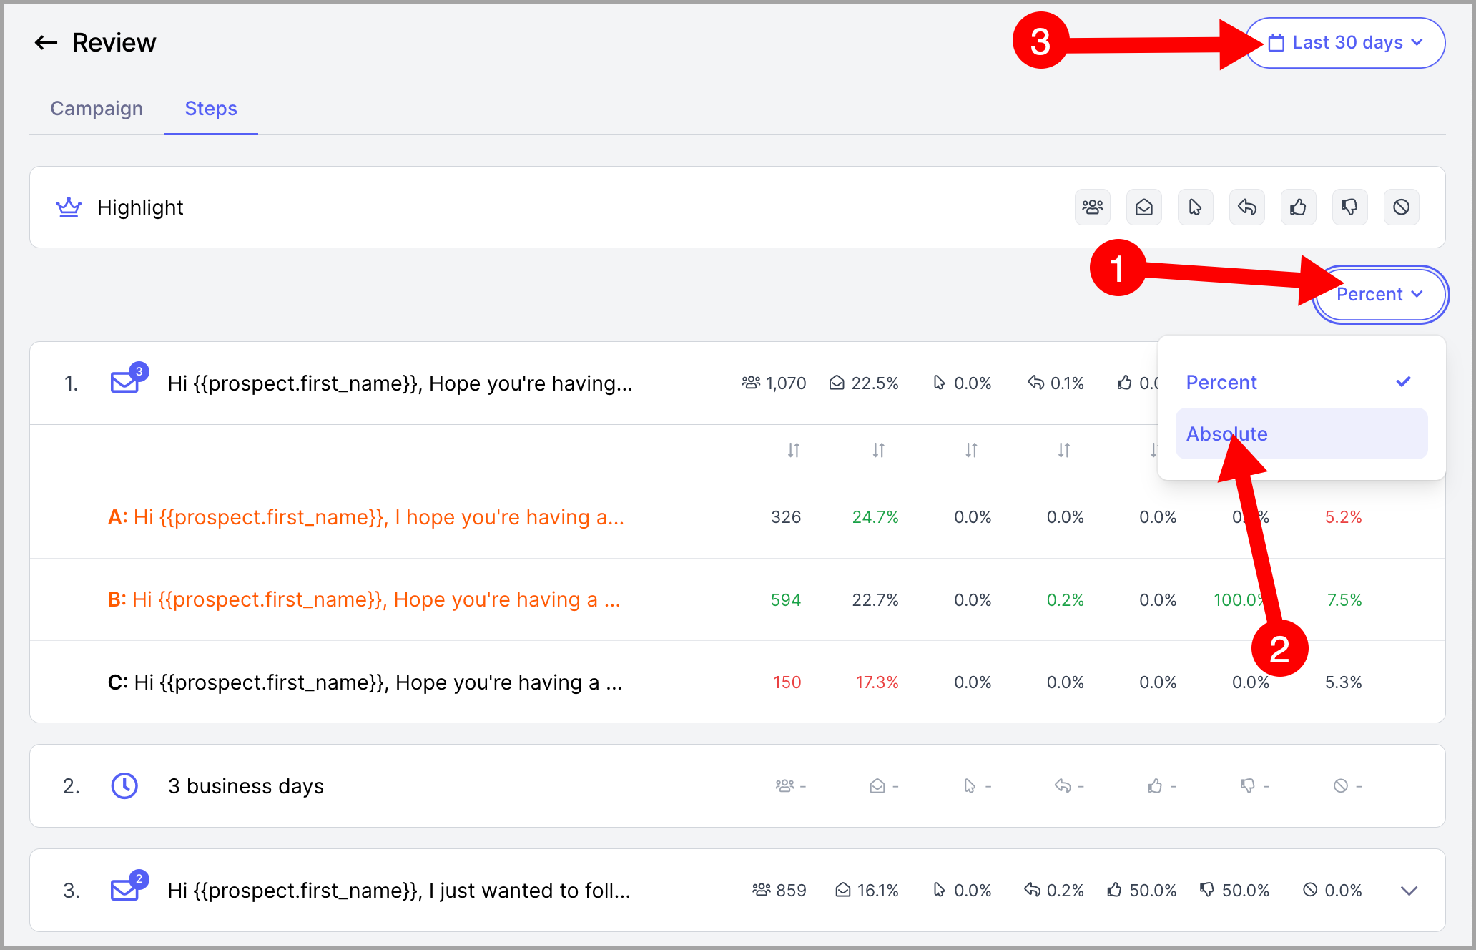Sort variants by open rate column
This screenshot has height=950, width=1476.
tap(879, 450)
